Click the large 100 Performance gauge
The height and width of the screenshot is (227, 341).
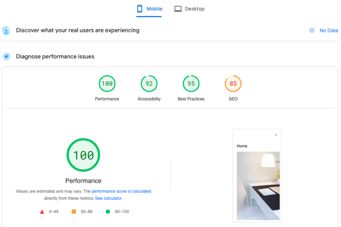84,155
